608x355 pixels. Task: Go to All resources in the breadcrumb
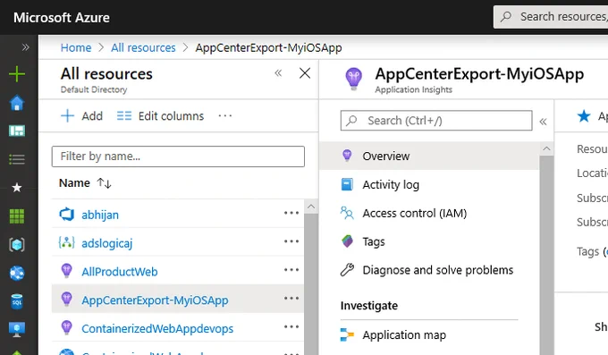[x=143, y=47]
